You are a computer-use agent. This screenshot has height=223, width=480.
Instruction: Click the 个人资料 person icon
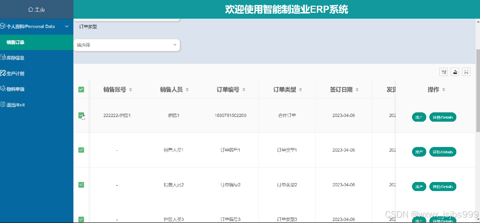click(3, 26)
